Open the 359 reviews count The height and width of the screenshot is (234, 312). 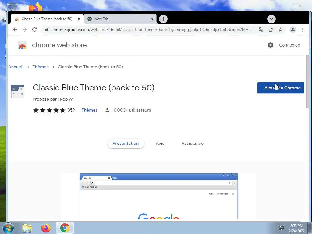coord(71,110)
